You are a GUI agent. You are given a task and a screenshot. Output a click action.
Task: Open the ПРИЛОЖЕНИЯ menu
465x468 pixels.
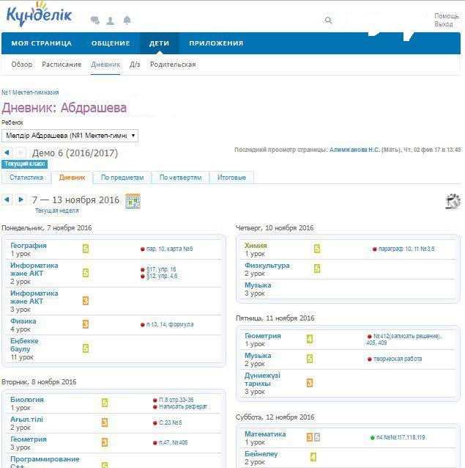click(x=216, y=43)
